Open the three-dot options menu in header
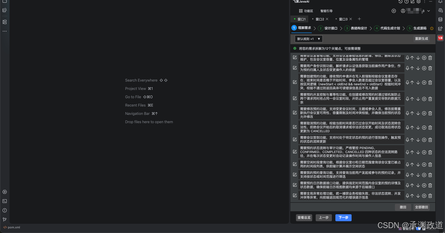This screenshot has width=445, height=233. tap(424, 2)
